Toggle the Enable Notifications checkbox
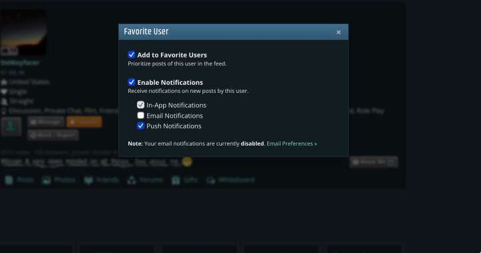481x253 pixels. [x=132, y=82]
